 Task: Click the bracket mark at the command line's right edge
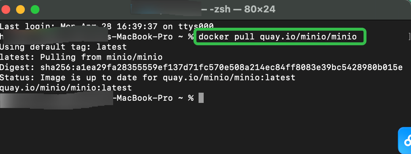(410, 36)
